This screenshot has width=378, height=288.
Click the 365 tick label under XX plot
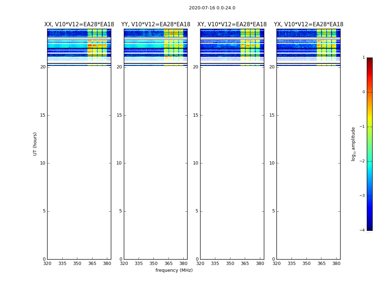[92, 264]
